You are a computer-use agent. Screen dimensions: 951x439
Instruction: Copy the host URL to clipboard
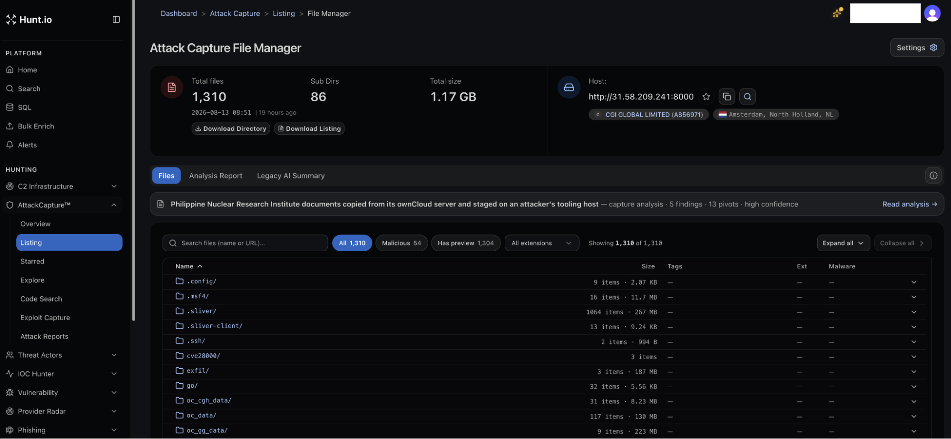(726, 97)
